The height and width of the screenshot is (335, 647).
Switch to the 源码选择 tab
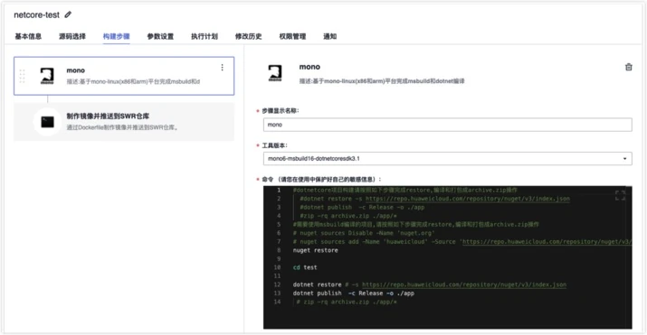[72, 36]
